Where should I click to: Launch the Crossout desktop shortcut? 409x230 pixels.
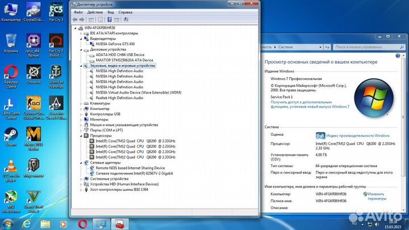(x=34, y=74)
